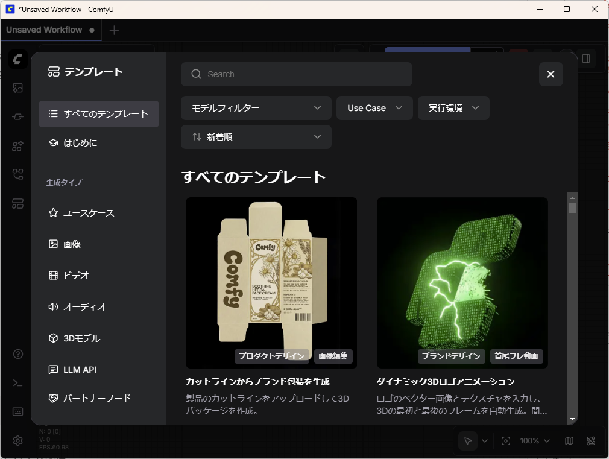This screenshot has width=609, height=459.
Task: Open the keyboard shortcuts icon
Action: tap(17, 412)
